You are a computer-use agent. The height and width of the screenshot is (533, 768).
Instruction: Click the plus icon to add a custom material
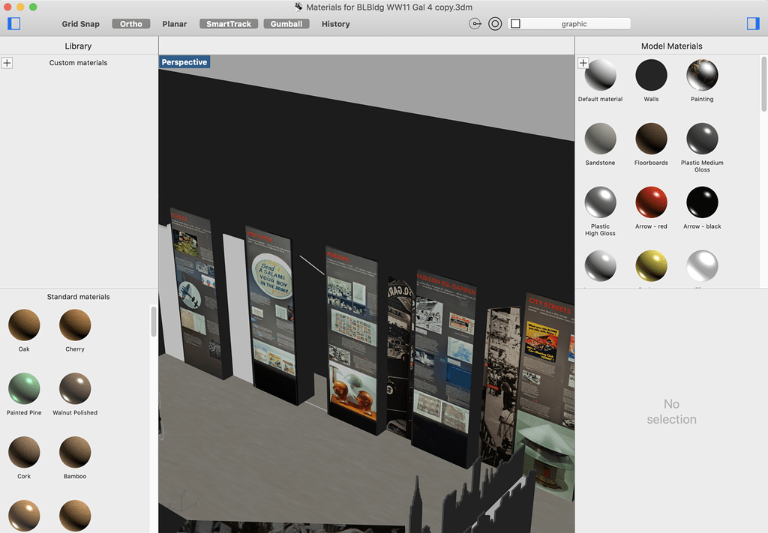tap(7, 62)
